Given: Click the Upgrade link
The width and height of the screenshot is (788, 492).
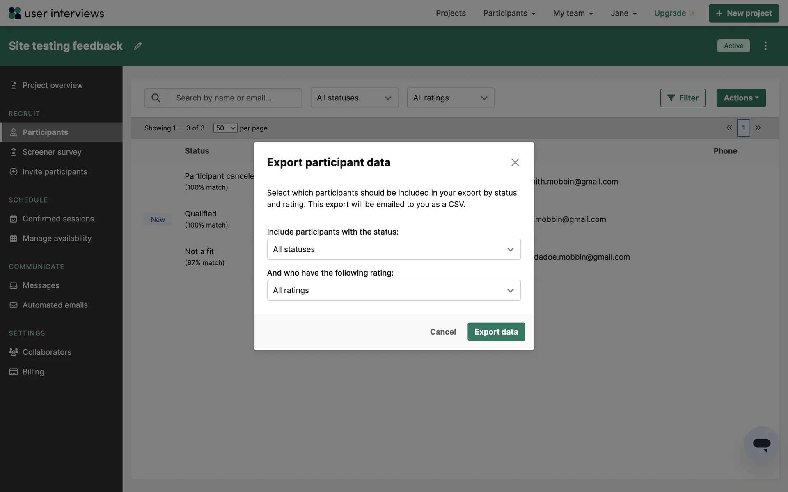Looking at the screenshot, I should click(670, 13).
